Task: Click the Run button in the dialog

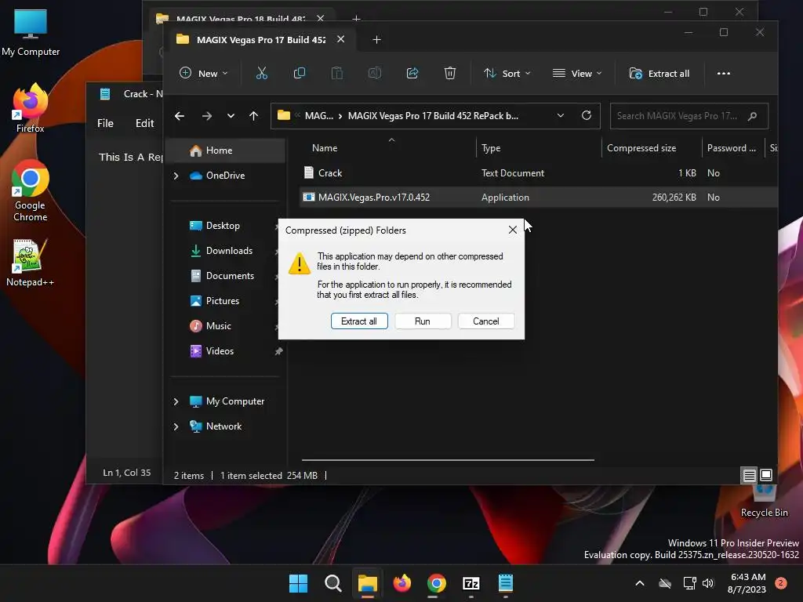Action: [x=423, y=321]
